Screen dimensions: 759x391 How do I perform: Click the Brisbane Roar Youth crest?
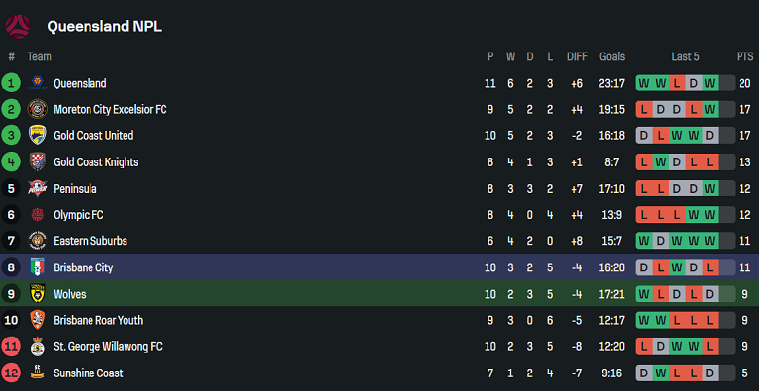coord(38,320)
